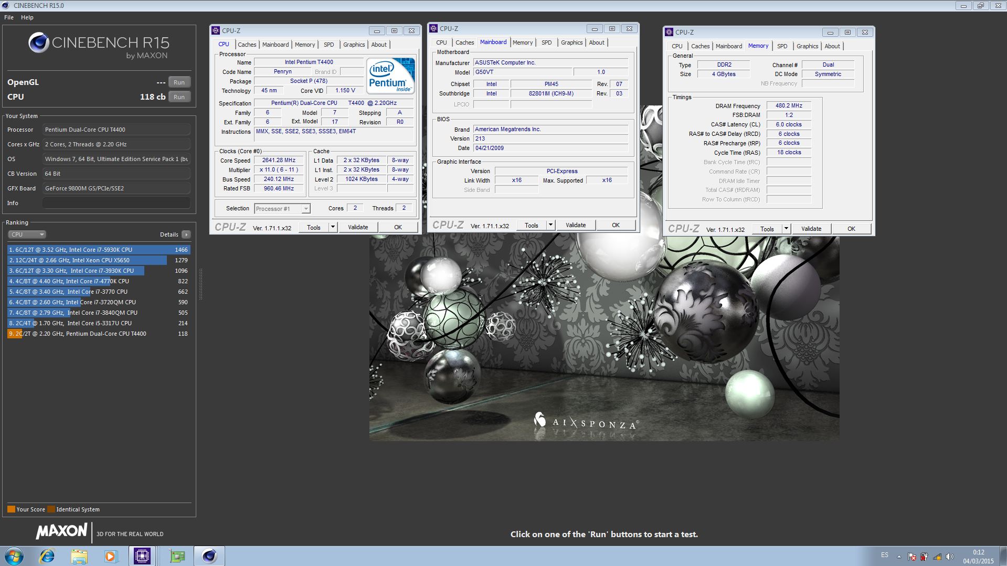Select ranking row Intel Core i7-3720QM CPU
1007x566 pixels.
tap(99, 302)
